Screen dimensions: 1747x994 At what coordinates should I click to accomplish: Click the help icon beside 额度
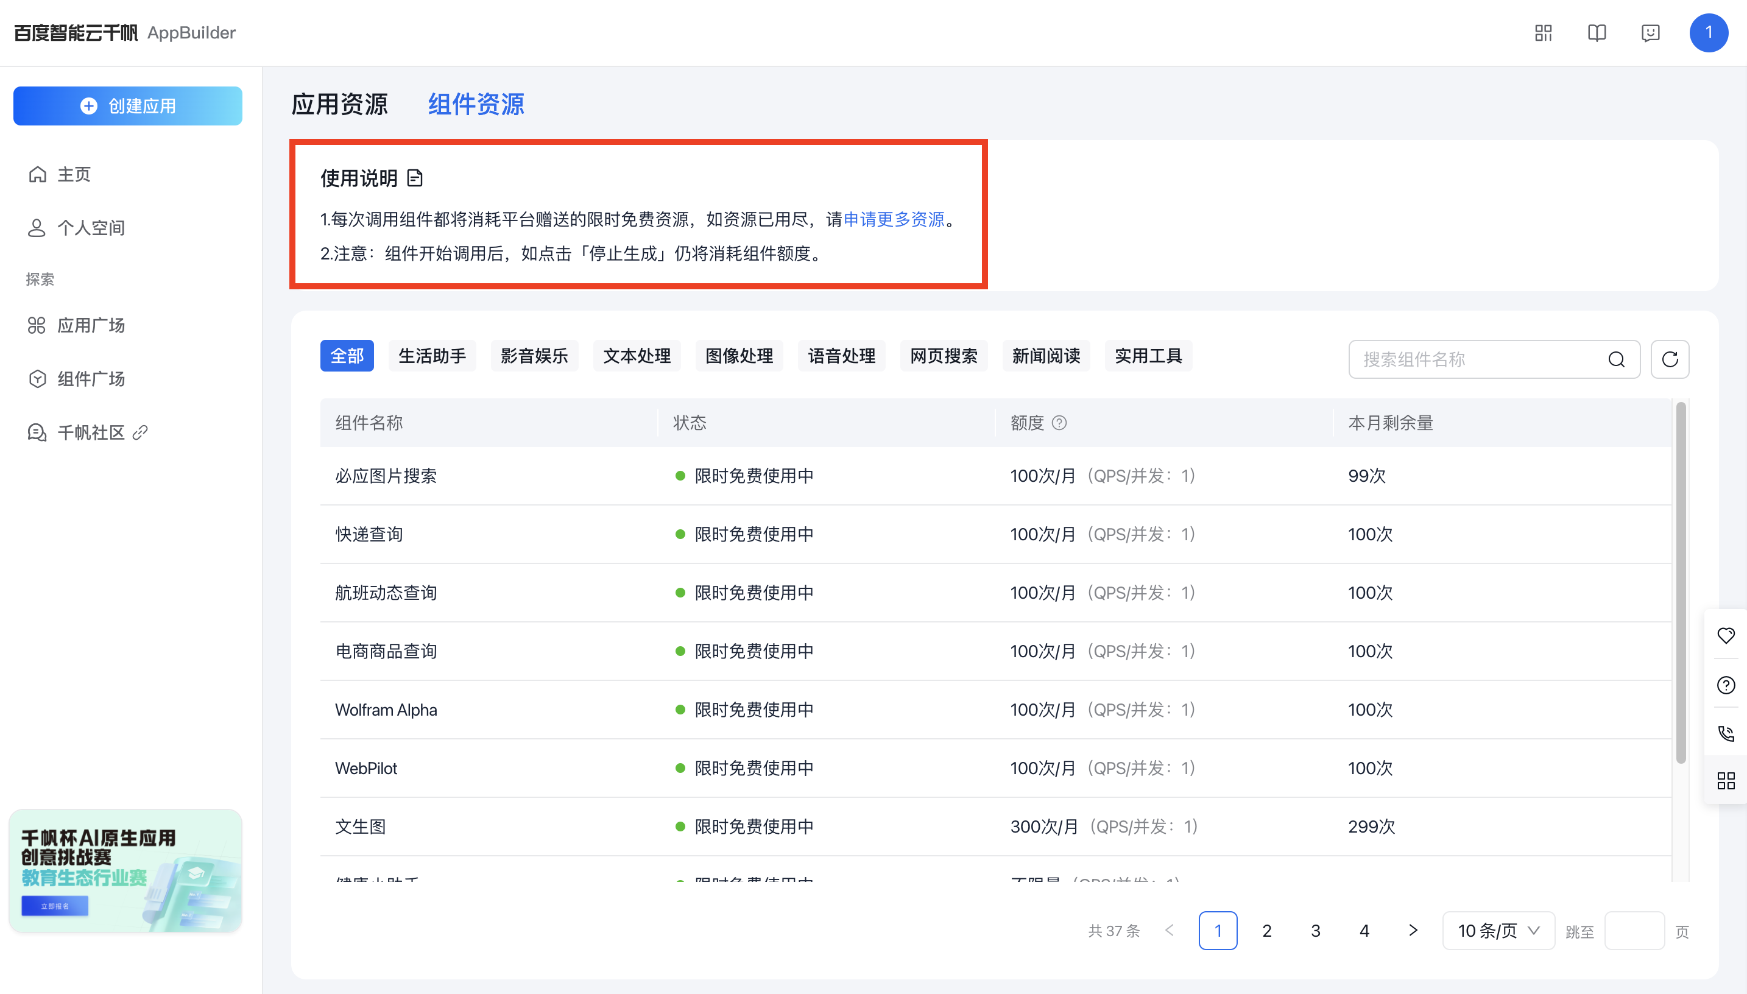coord(1059,423)
